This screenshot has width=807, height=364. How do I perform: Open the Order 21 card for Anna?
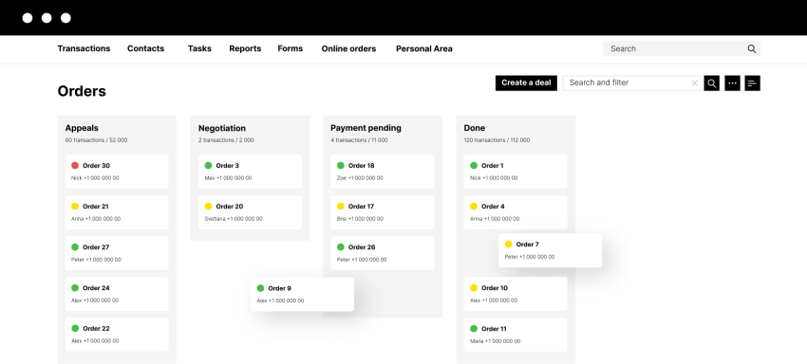coord(117,212)
